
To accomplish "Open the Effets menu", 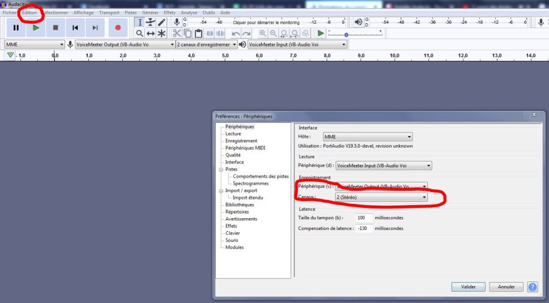I will coord(169,12).
